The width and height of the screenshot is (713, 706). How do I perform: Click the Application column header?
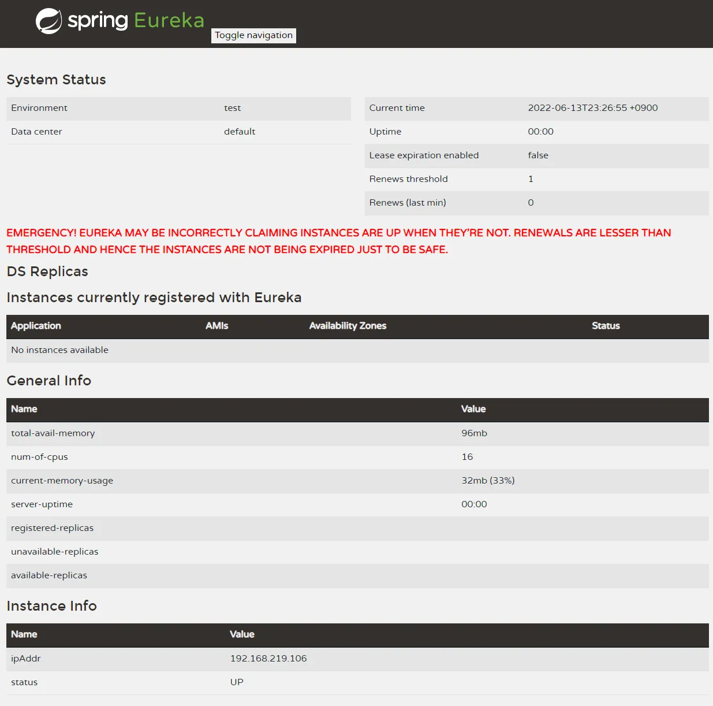tap(36, 326)
